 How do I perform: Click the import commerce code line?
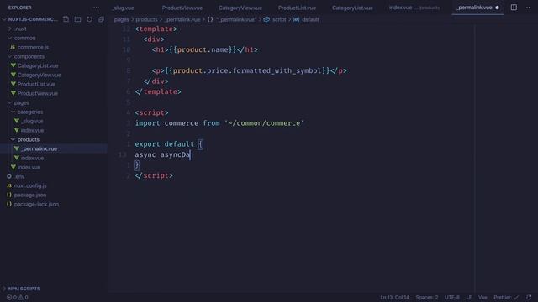pyautogui.click(x=219, y=123)
